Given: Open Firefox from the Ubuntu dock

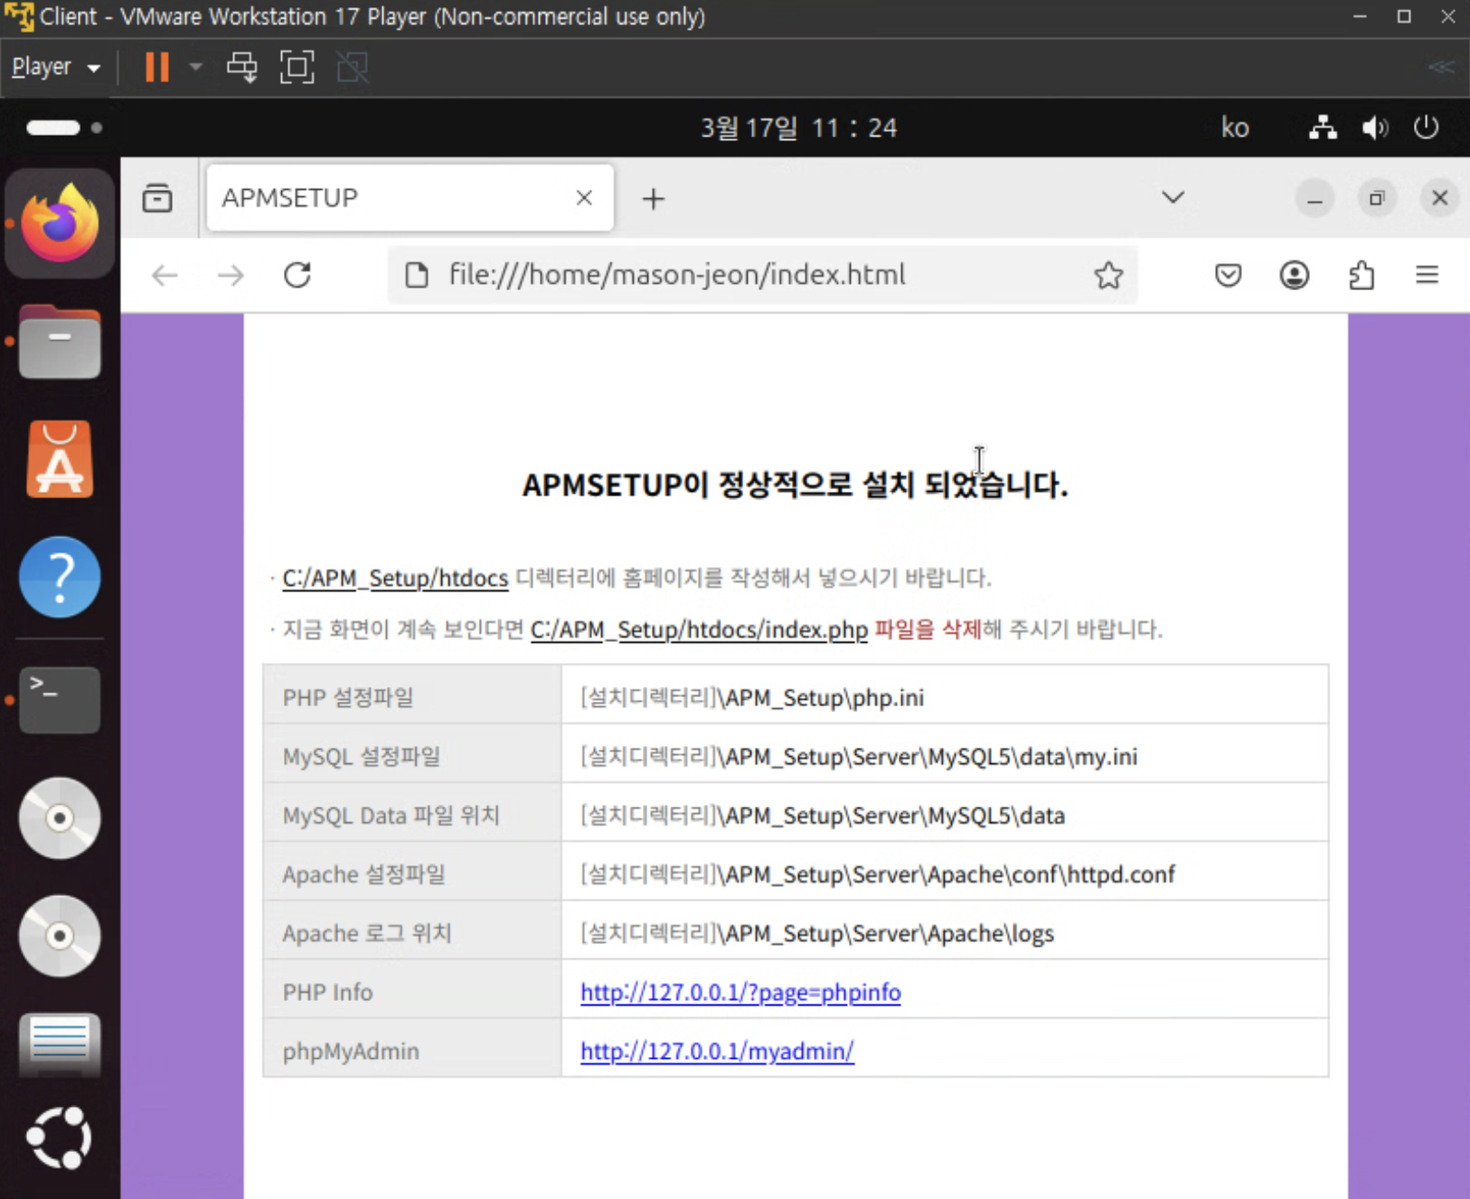Looking at the screenshot, I should point(60,223).
